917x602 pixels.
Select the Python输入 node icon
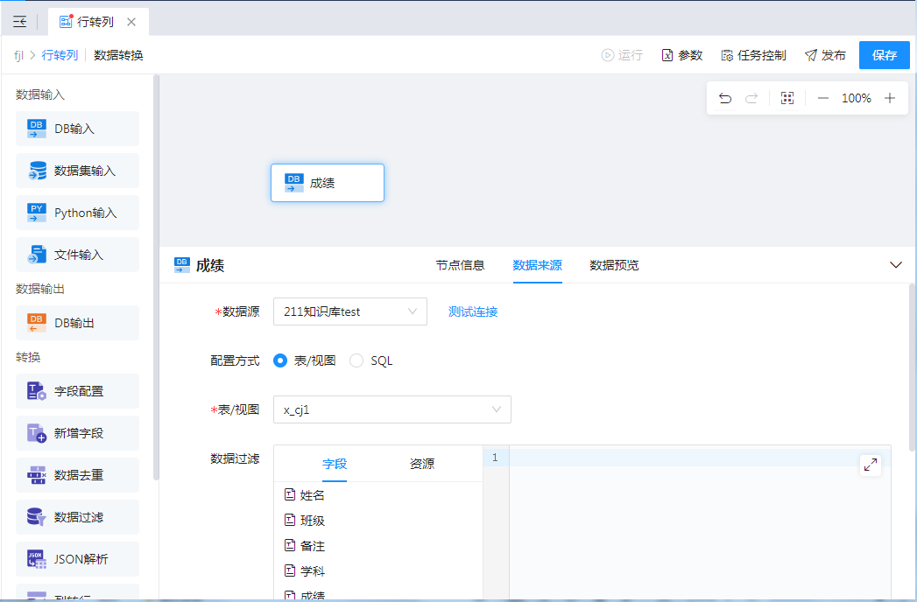point(37,213)
